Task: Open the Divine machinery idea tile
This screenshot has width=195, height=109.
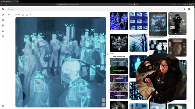Action: [119, 87]
